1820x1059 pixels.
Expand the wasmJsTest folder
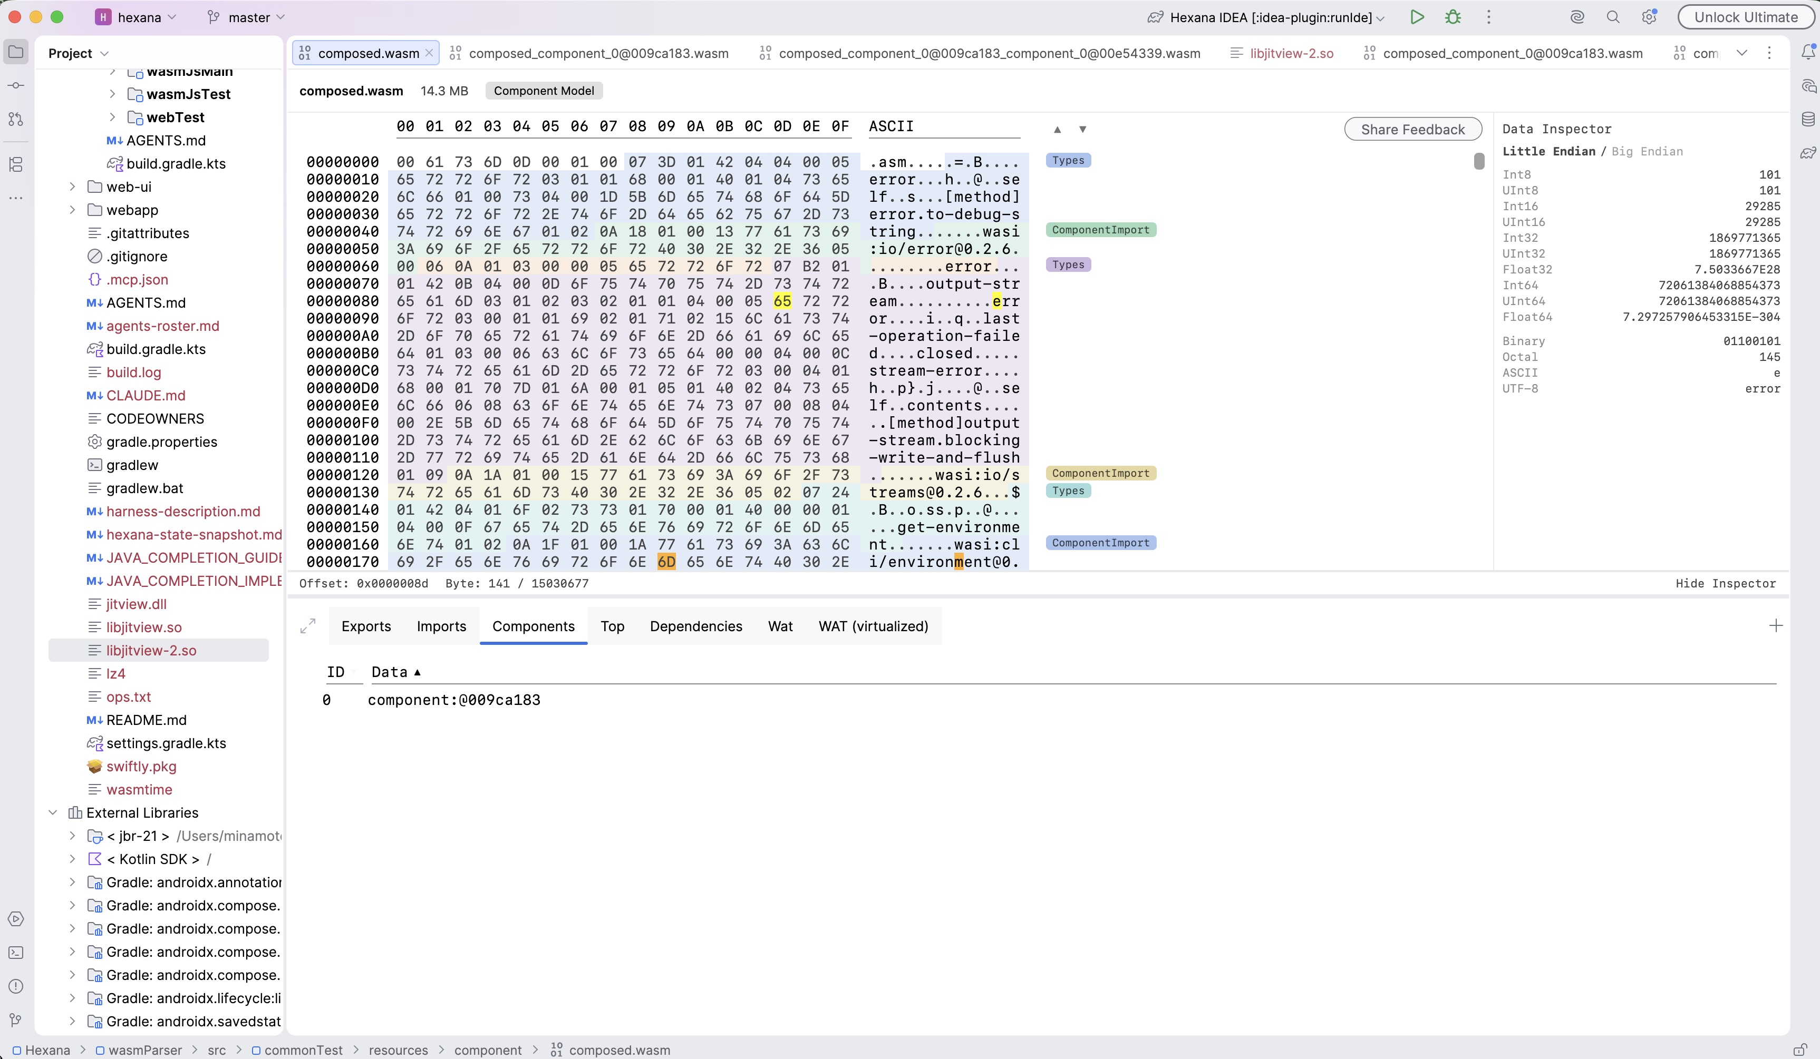click(x=112, y=94)
